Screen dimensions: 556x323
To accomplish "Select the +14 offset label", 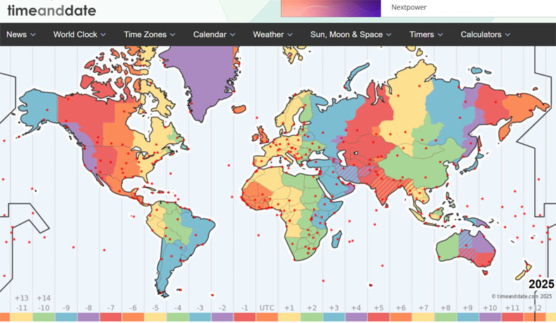I will 44,298.
